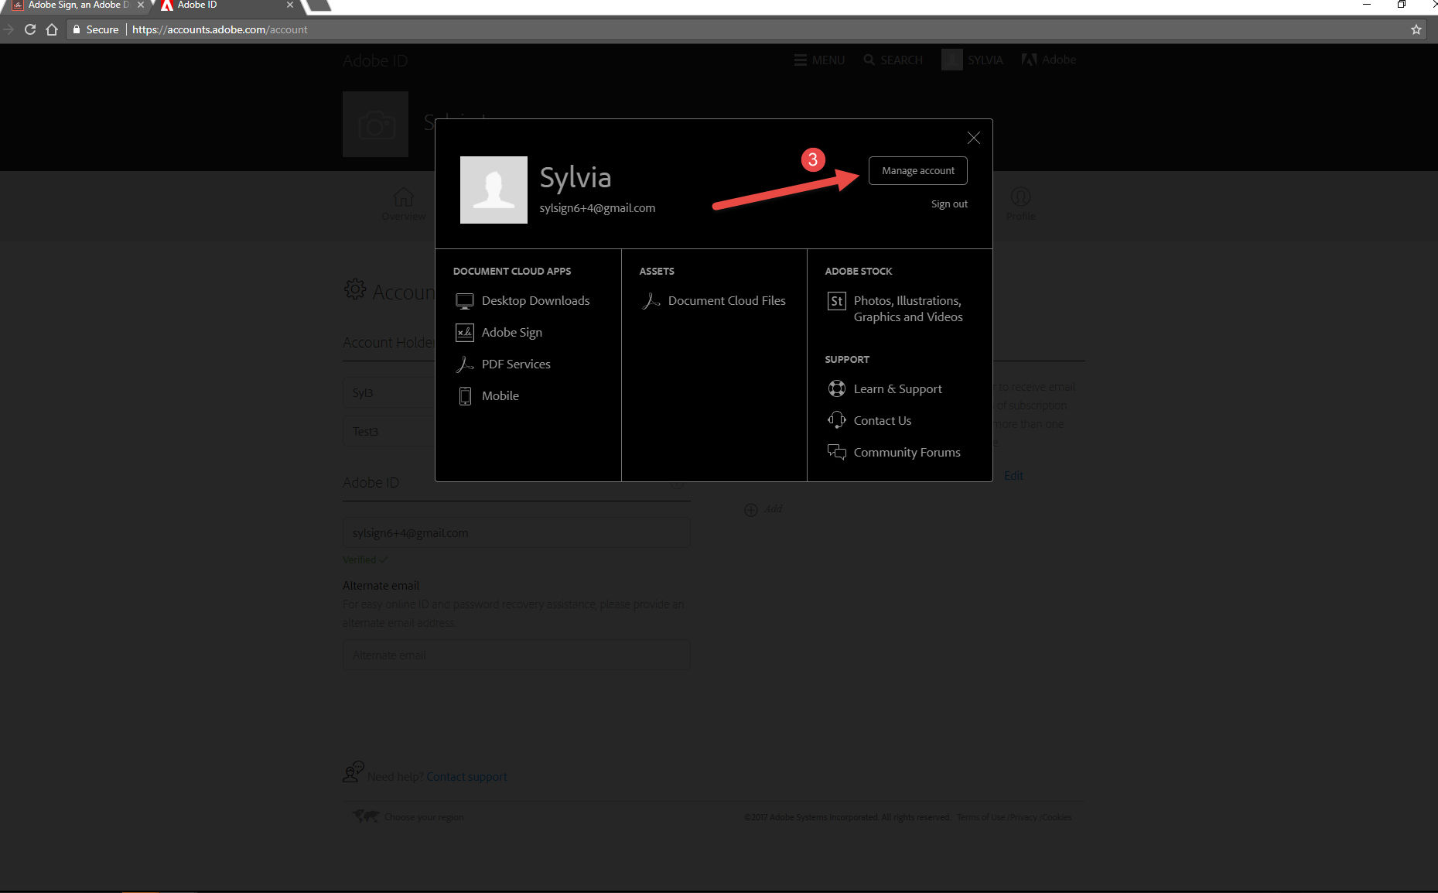Click the camera profile photo placeholder
This screenshot has width=1438, height=893.
click(376, 125)
